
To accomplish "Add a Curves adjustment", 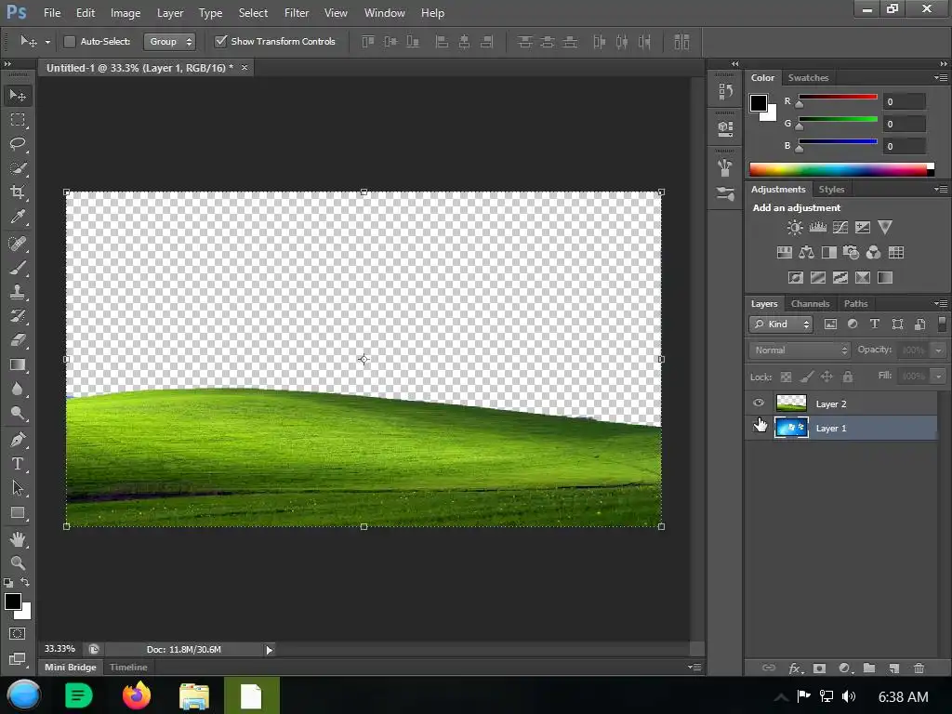I will [x=840, y=227].
